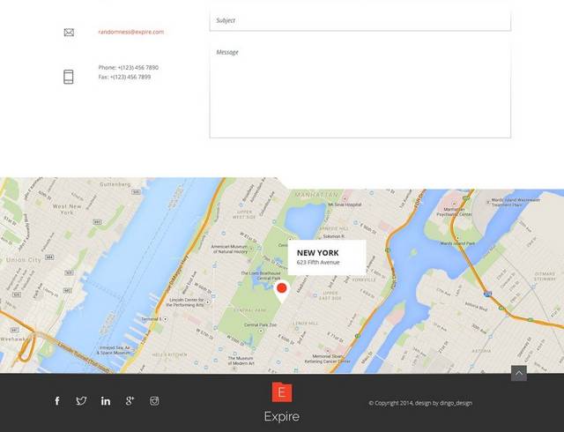
Task: Click the 623 Fifth Avenue address text
Action: tap(318, 263)
